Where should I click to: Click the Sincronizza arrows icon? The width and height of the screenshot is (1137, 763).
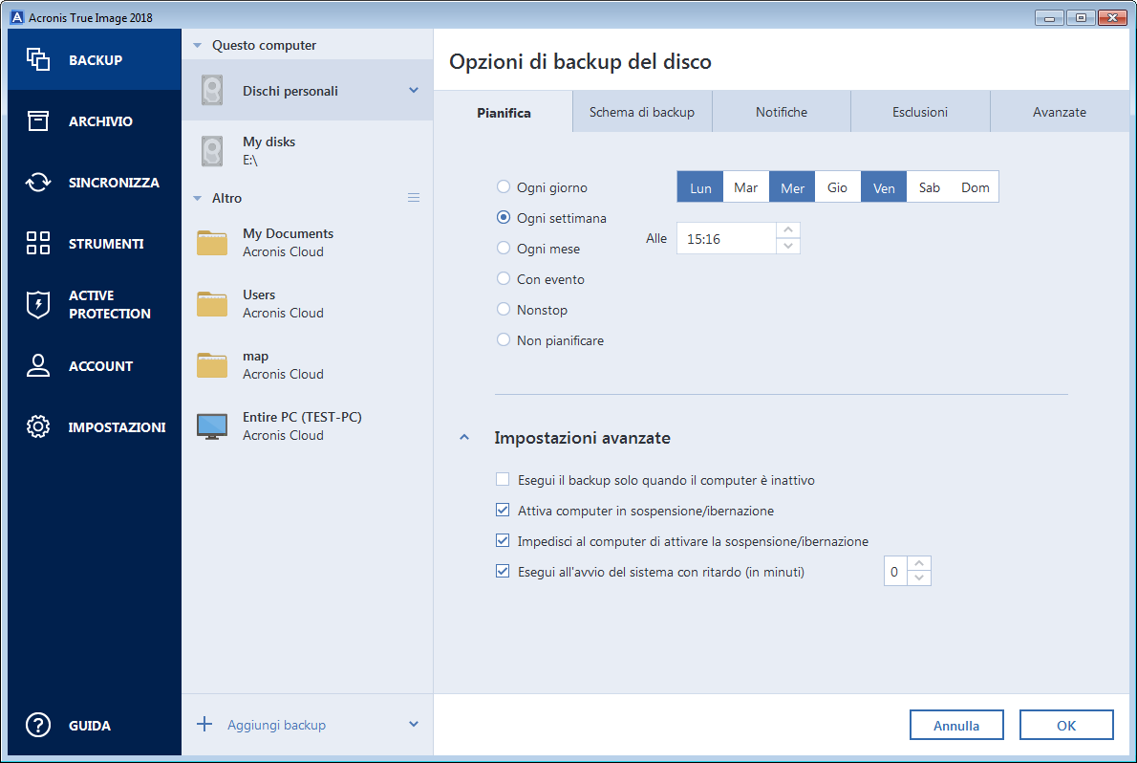pos(37,183)
